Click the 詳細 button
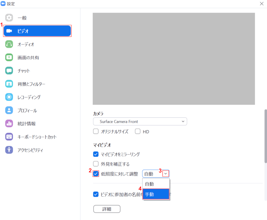 point(107,209)
